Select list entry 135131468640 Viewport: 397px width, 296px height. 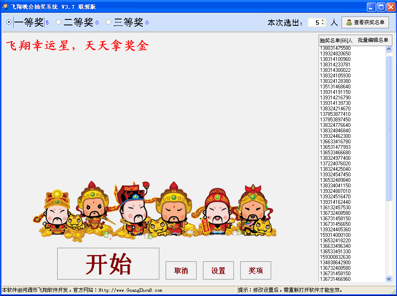coord(335,87)
